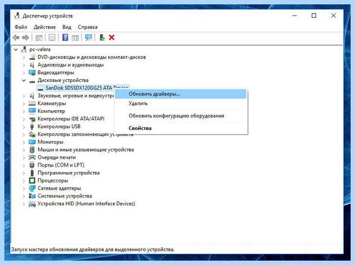Expand the DVD-дисководы category
355x265 pixels.
tap(24, 57)
